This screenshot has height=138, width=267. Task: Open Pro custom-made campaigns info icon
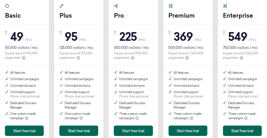(x=137, y=118)
